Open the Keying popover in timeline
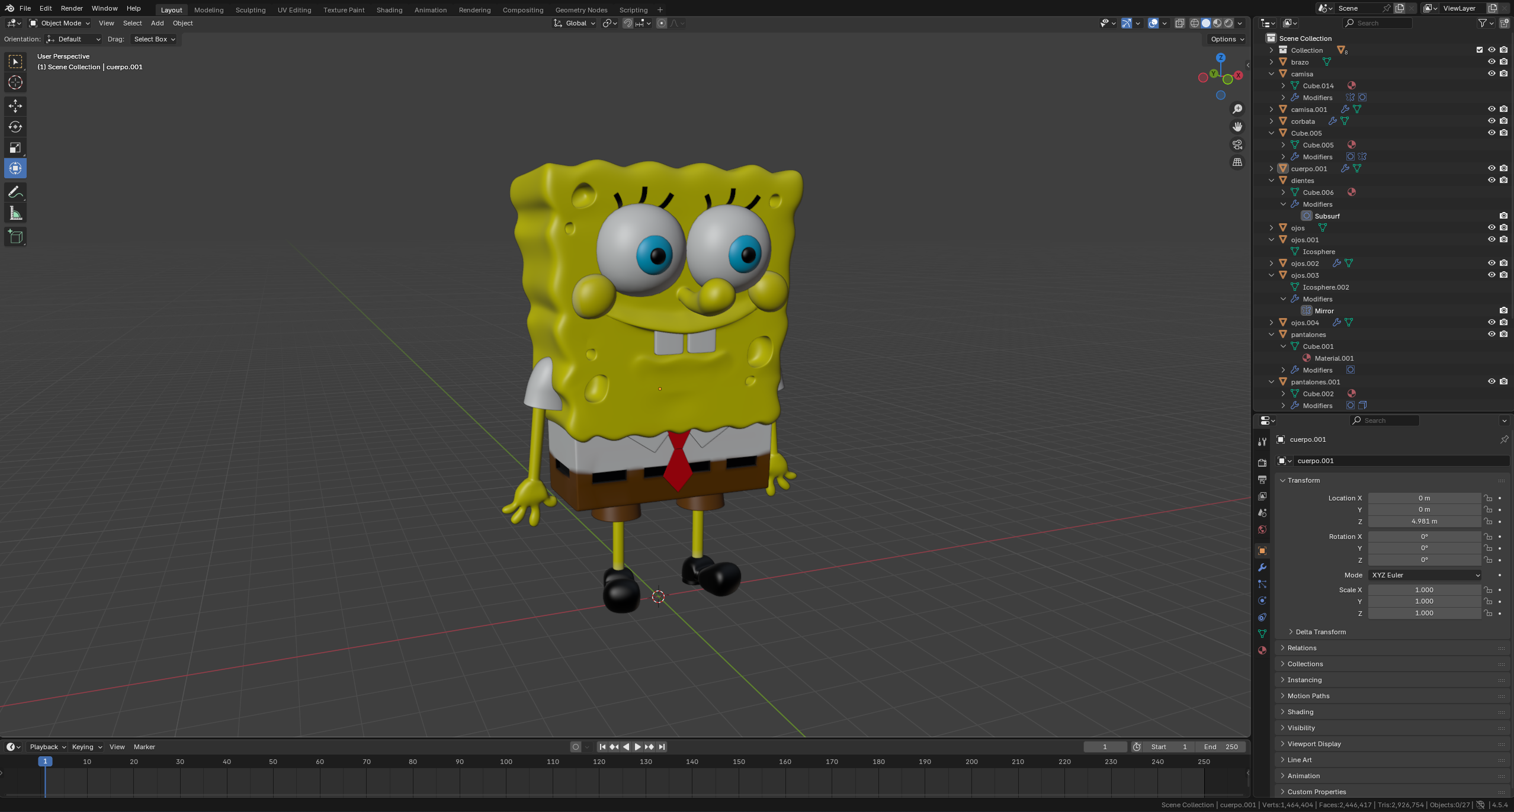This screenshot has height=812, width=1514. point(86,747)
